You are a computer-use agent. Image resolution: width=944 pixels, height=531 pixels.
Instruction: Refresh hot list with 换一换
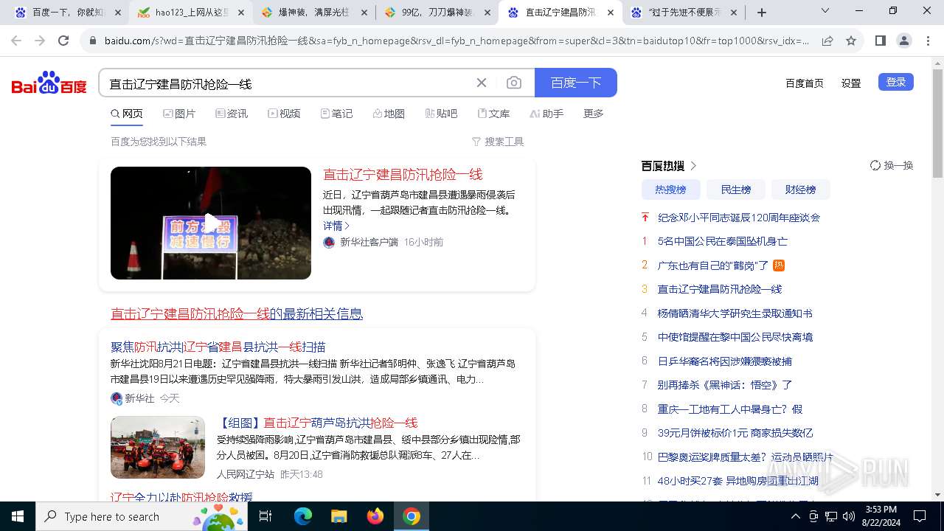click(x=892, y=165)
